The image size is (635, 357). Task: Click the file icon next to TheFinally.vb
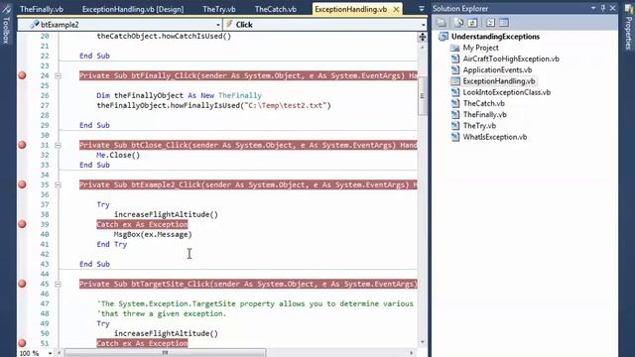click(455, 115)
